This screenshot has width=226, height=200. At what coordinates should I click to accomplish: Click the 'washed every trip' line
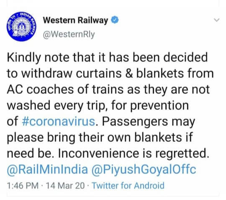click(x=98, y=106)
